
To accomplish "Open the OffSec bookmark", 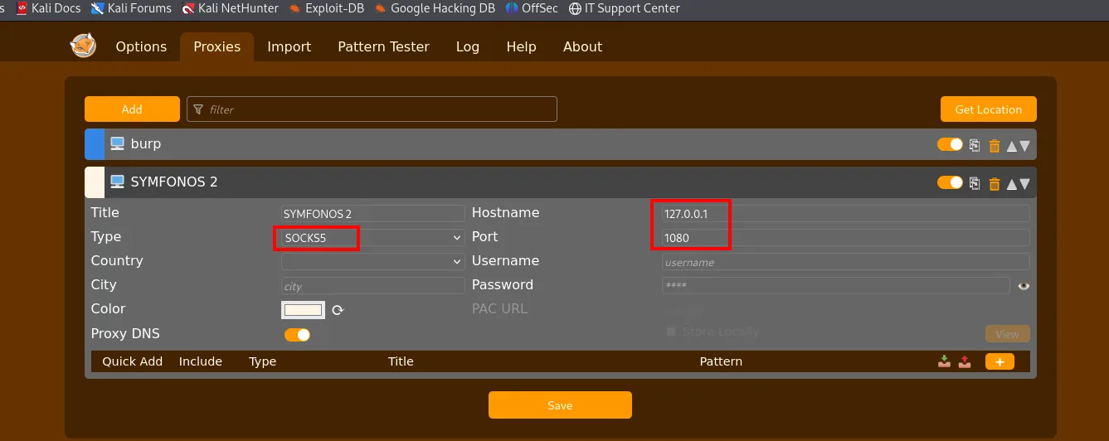I will tap(533, 8).
